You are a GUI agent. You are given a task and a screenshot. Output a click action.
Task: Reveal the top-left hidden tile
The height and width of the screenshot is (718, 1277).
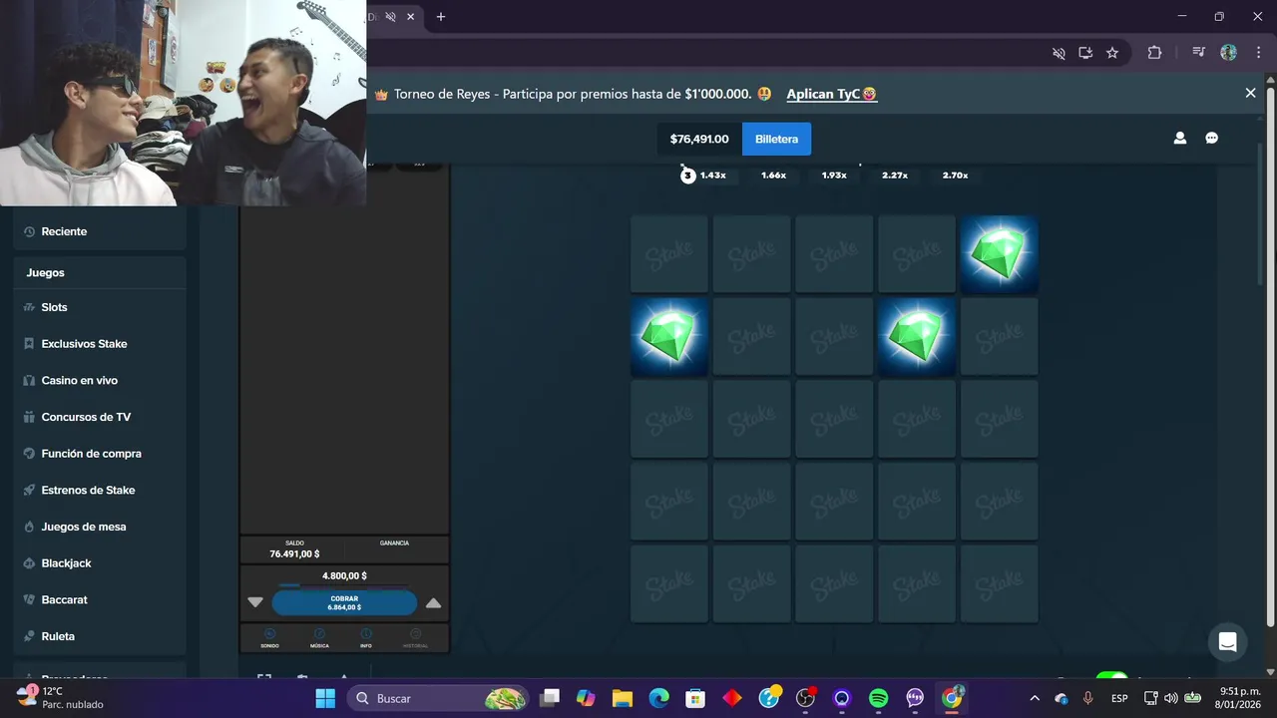click(669, 254)
